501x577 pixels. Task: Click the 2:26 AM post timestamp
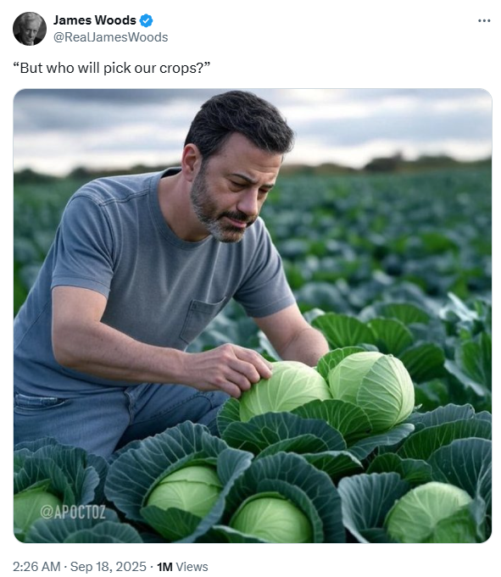point(36,566)
